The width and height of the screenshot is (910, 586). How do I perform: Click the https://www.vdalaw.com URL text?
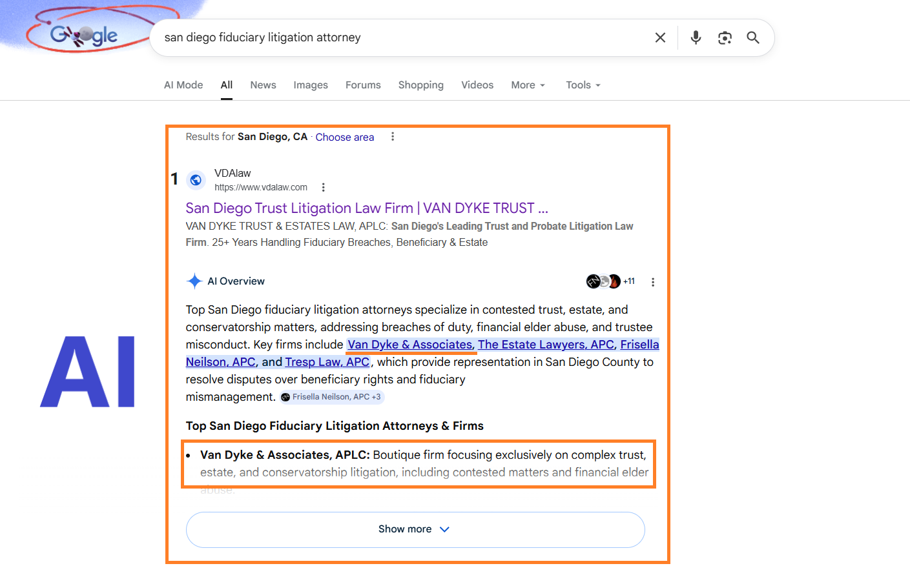pyautogui.click(x=261, y=187)
